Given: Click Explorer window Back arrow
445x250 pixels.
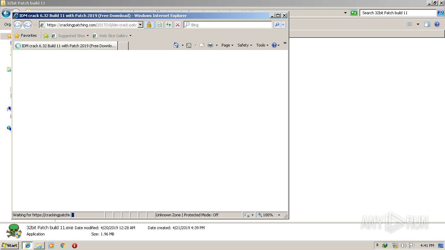Looking at the screenshot, I should (x=6, y=13).
